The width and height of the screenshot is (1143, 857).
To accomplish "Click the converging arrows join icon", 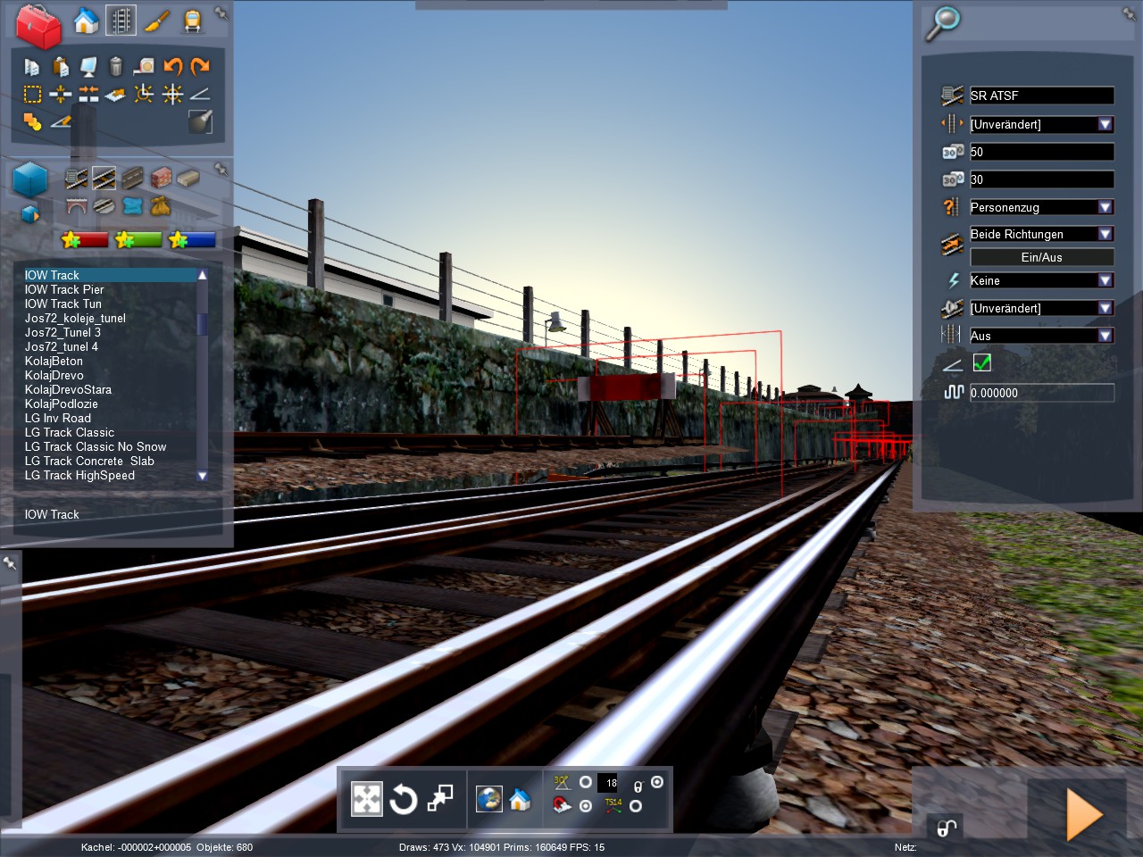I will pyautogui.click(x=88, y=94).
